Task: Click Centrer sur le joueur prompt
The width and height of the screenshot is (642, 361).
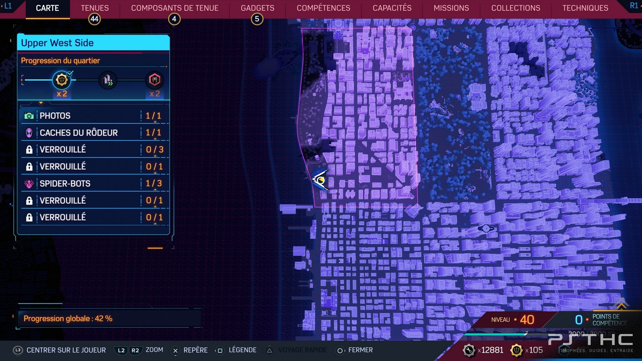Action: (66, 350)
